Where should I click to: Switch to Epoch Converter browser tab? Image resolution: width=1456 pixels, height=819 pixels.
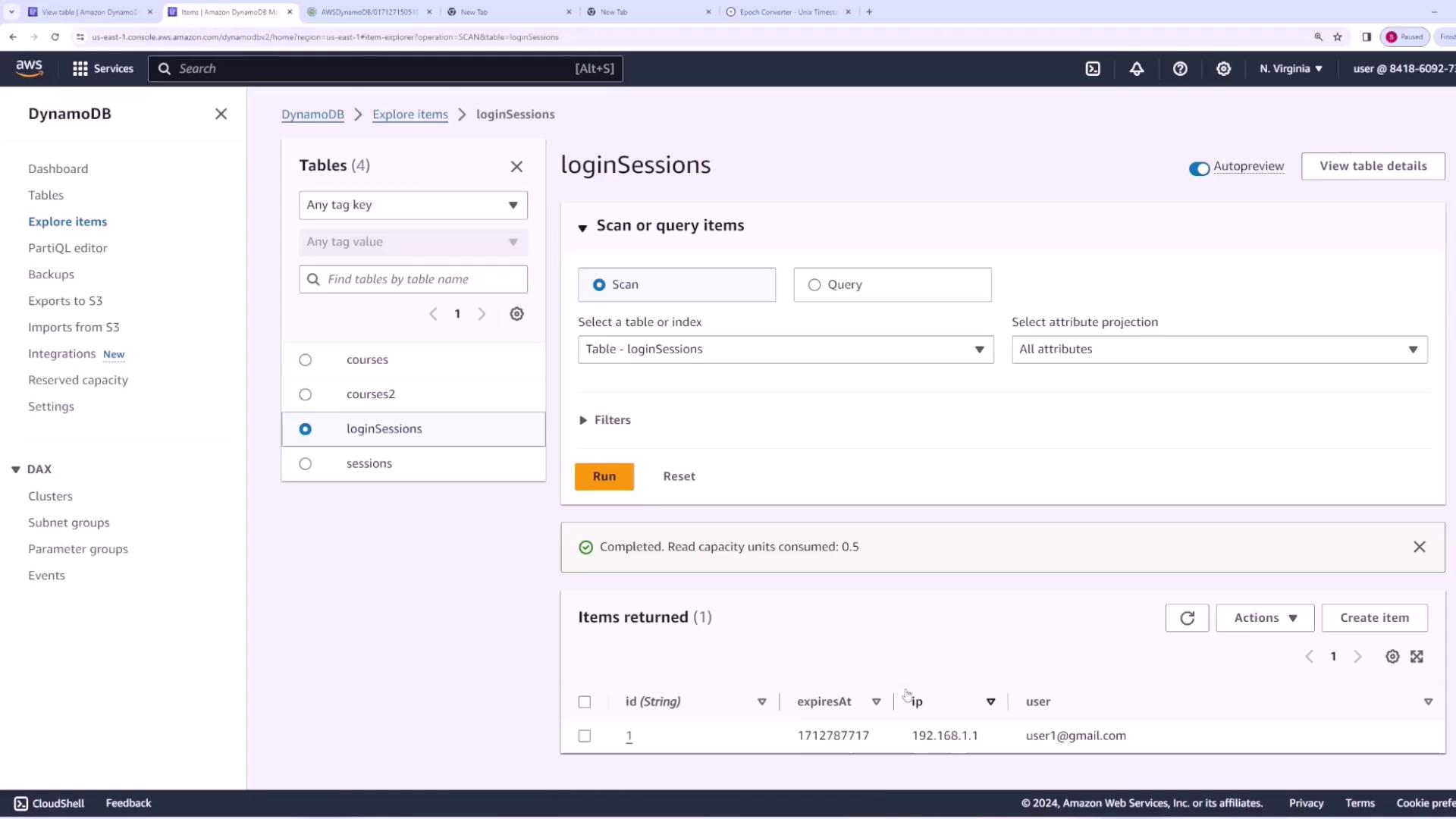point(789,11)
